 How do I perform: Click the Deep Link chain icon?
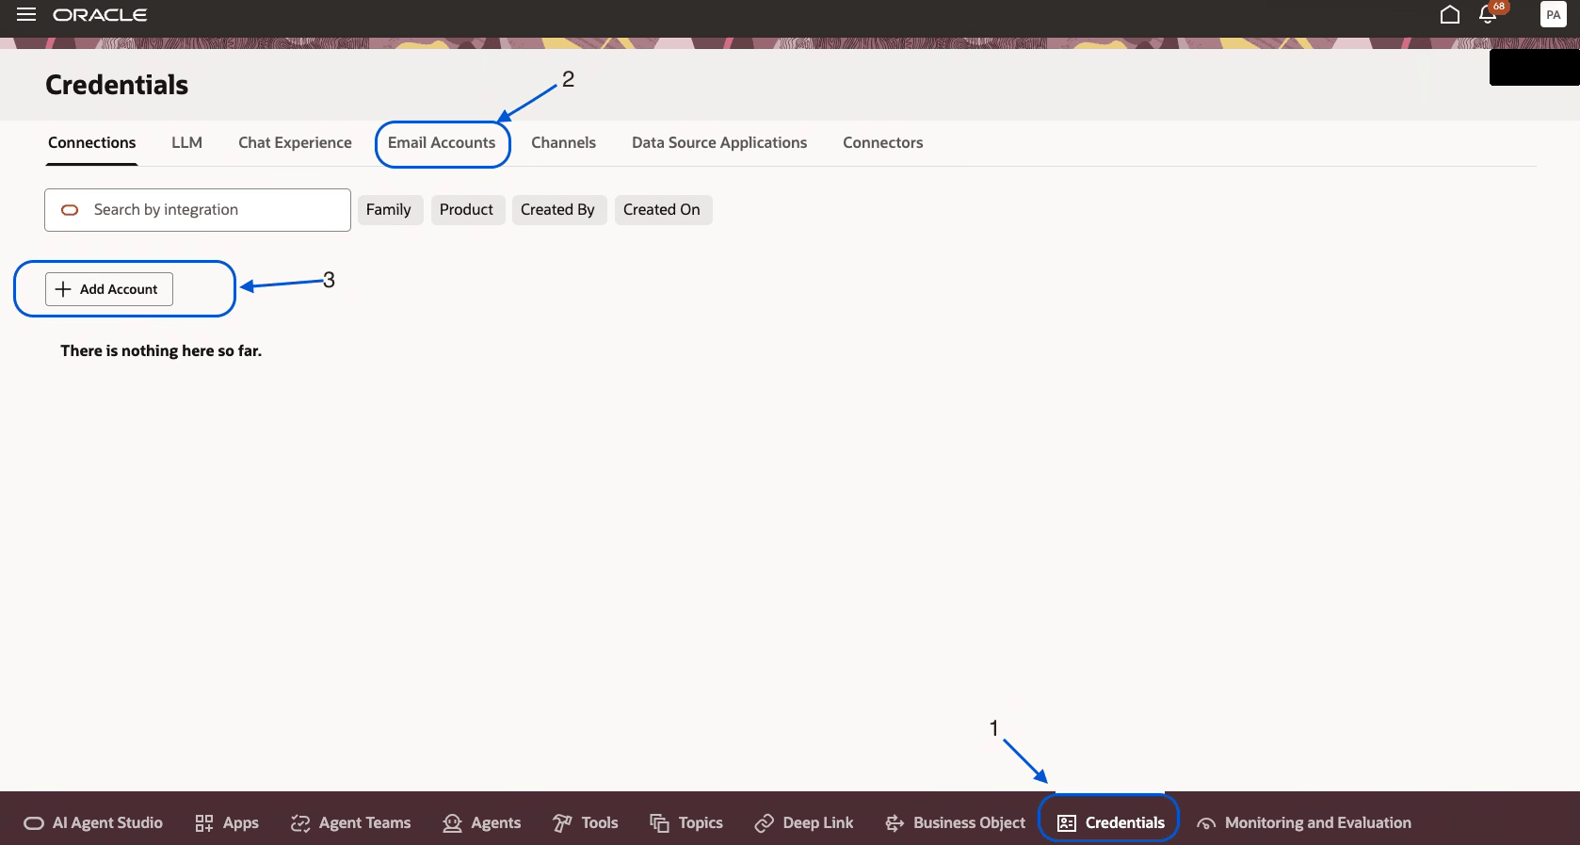click(764, 823)
